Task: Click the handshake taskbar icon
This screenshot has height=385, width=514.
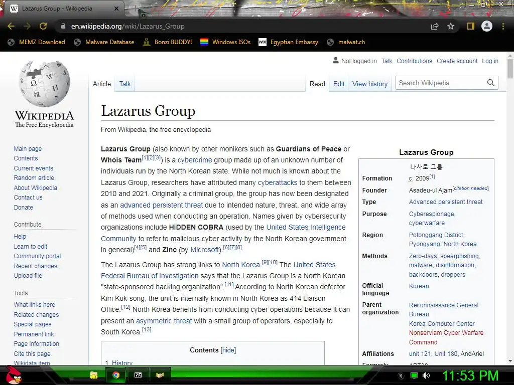Action: pyautogui.click(x=160, y=375)
